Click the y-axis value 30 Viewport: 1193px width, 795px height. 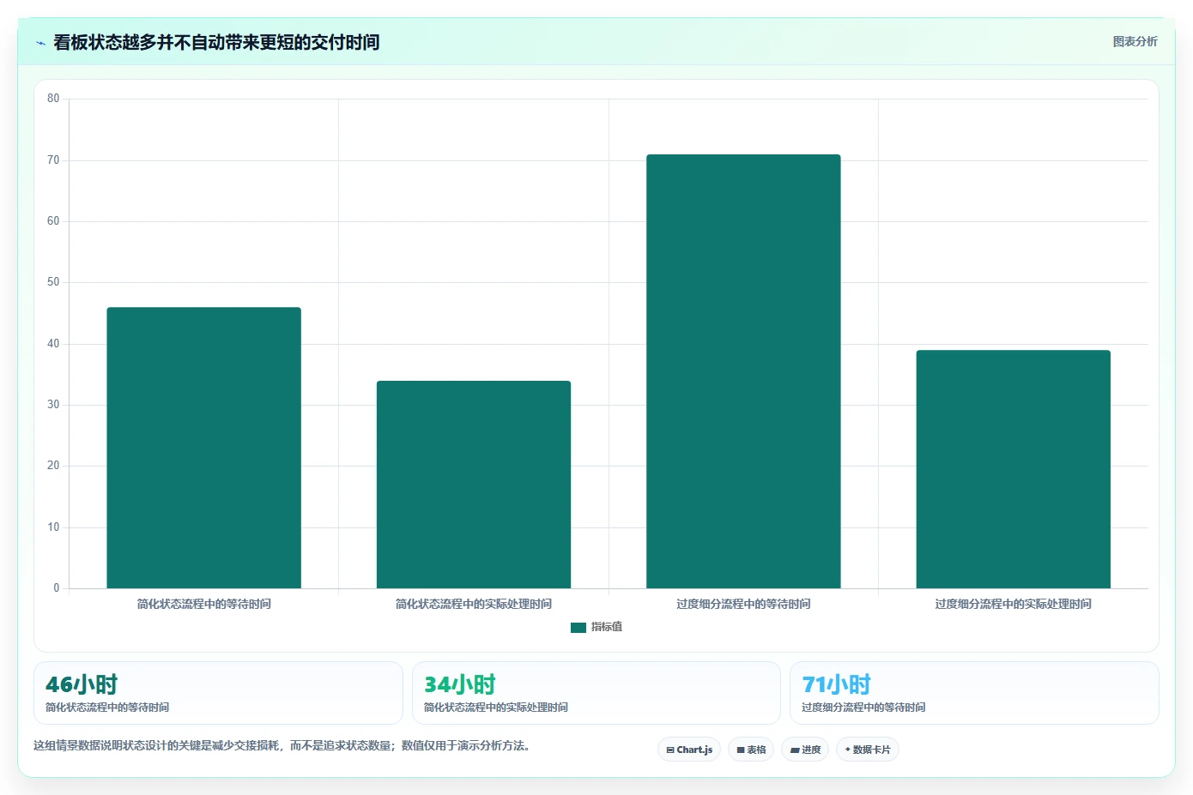pos(53,405)
